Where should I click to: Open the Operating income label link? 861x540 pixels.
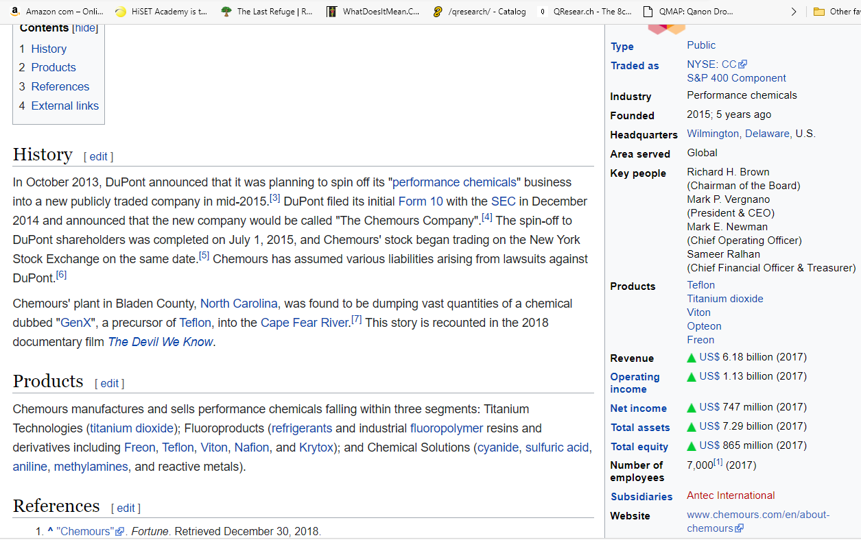[635, 383]
